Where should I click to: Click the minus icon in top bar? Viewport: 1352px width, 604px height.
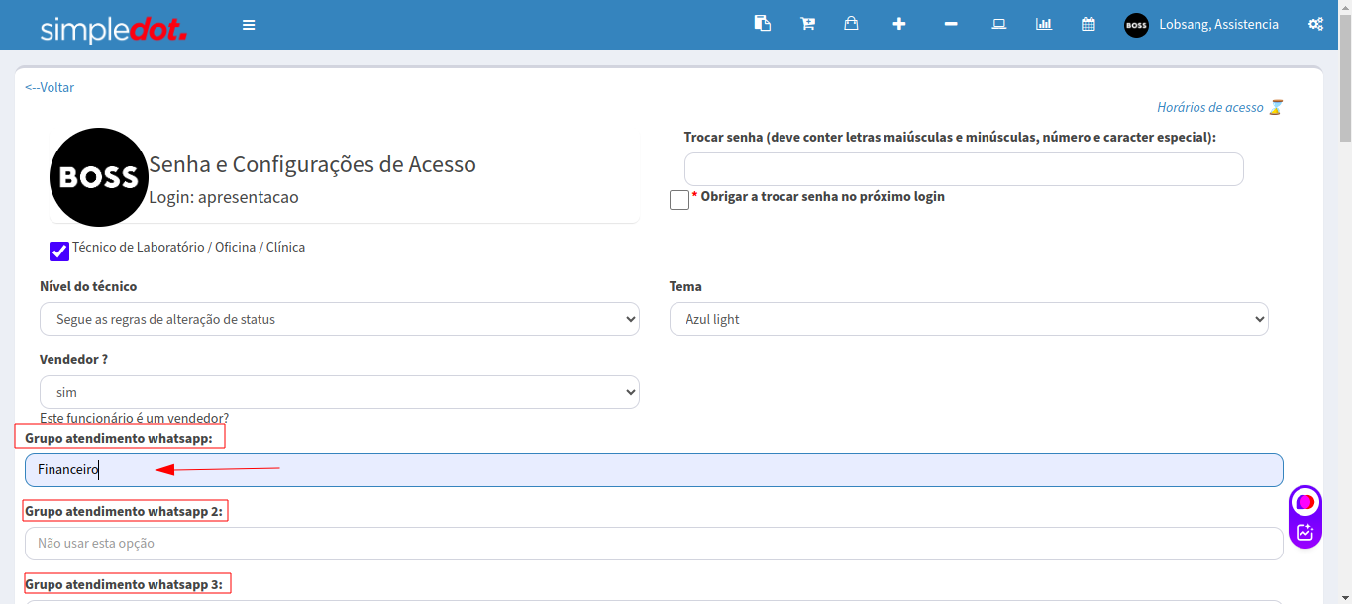point(951,24)
